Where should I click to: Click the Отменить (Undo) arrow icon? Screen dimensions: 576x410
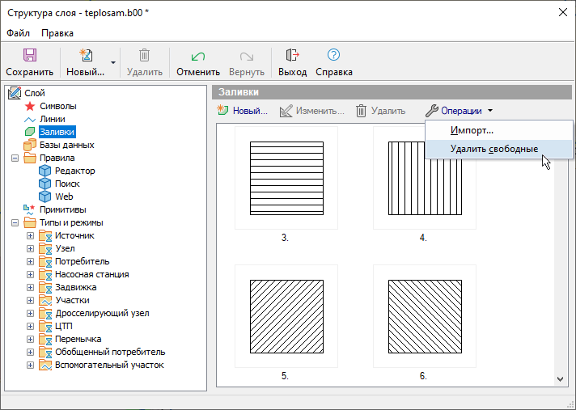coord(197,56)
